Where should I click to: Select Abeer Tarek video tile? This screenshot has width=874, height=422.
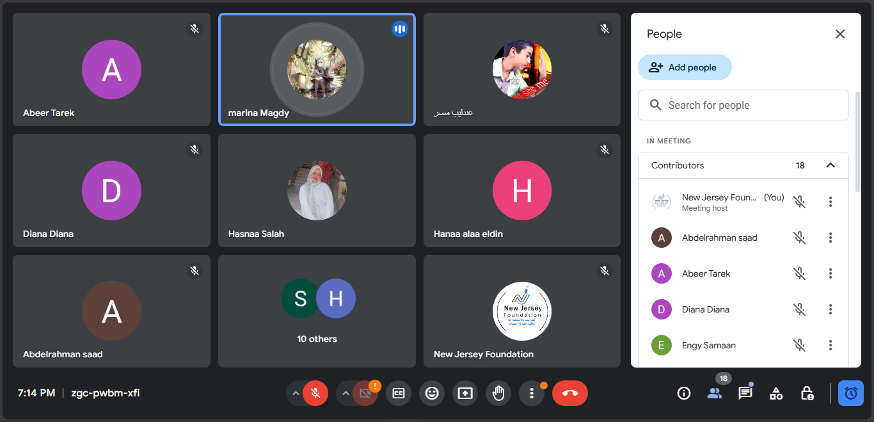[x=111, y=70]
